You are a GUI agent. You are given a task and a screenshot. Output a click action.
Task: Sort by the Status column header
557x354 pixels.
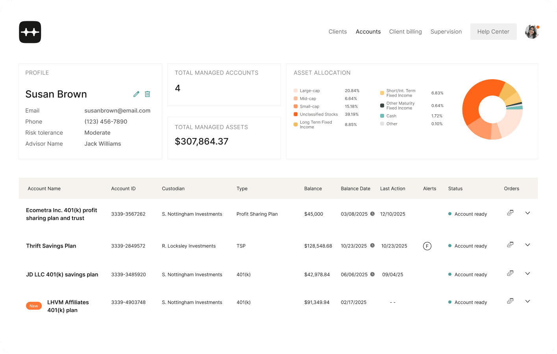point(455,188)
